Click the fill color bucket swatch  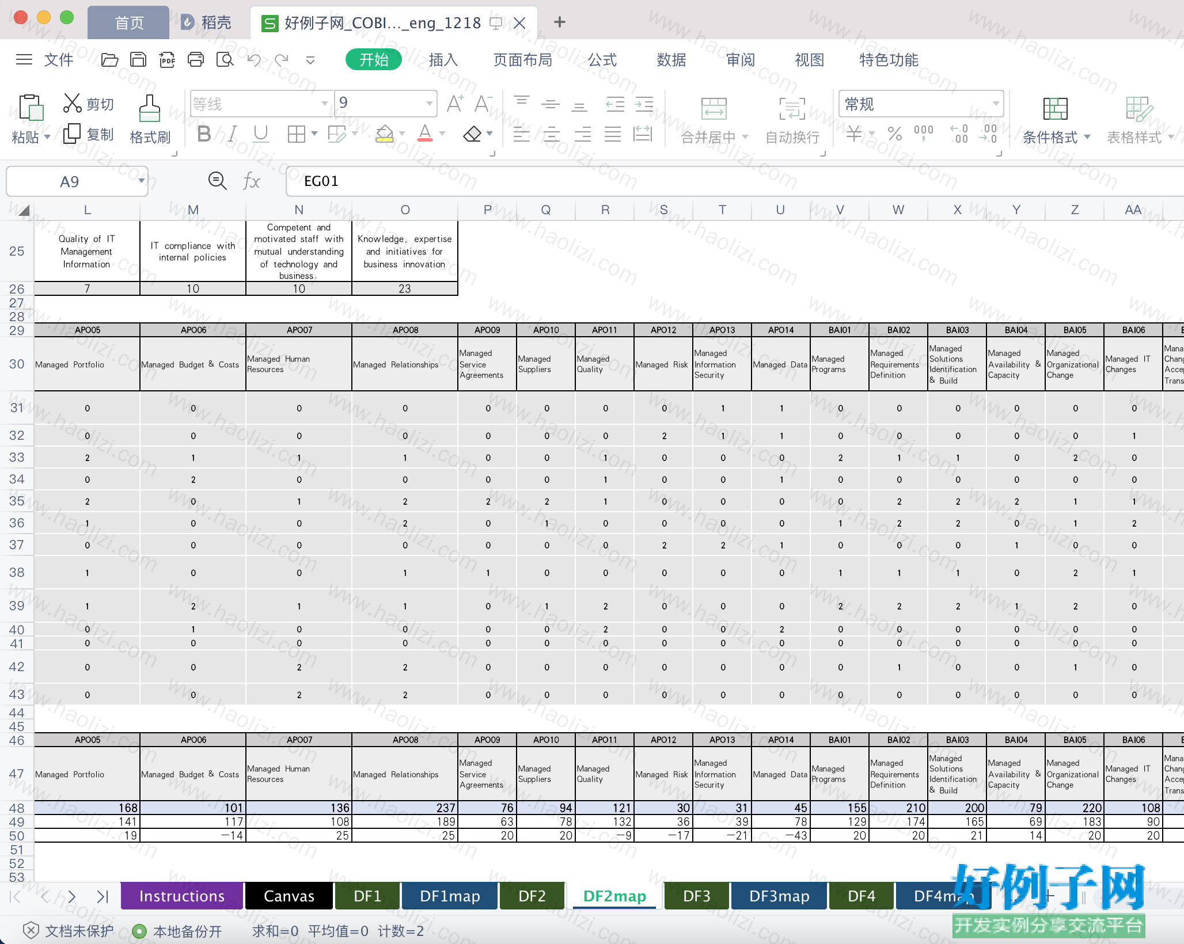click(x=384, y=134)
